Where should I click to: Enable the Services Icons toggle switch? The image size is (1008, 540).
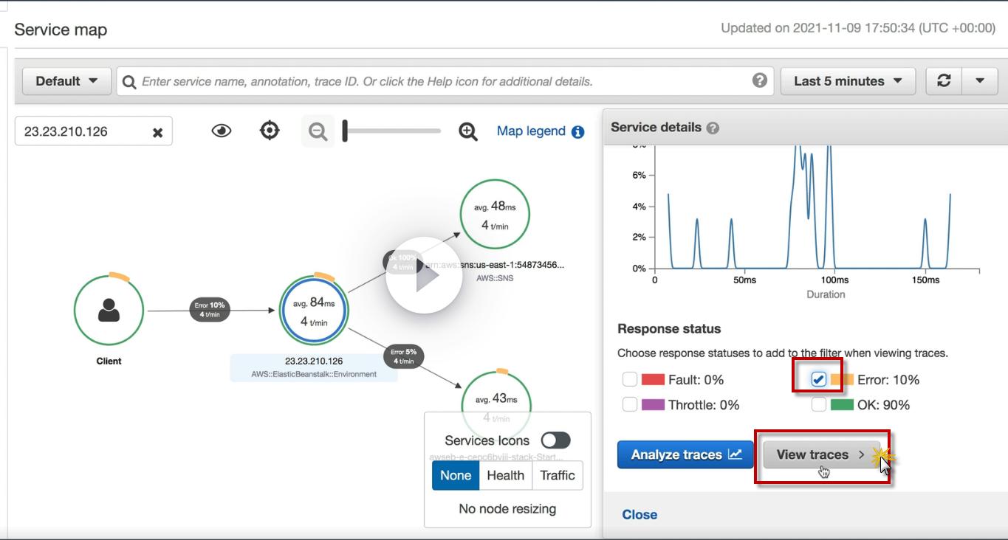555,440
